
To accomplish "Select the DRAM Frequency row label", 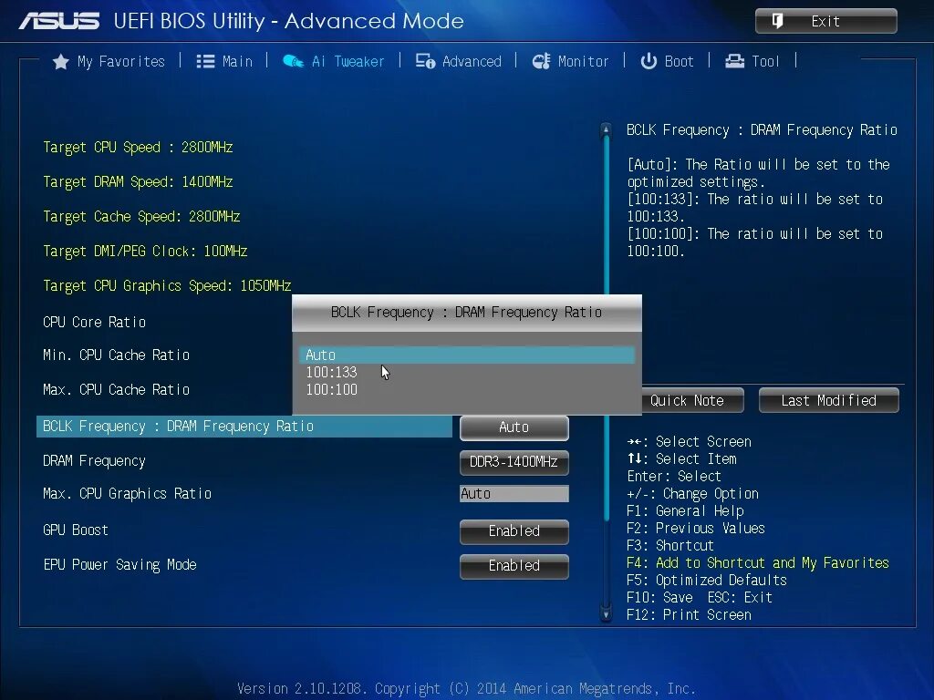I will [94, 461].
